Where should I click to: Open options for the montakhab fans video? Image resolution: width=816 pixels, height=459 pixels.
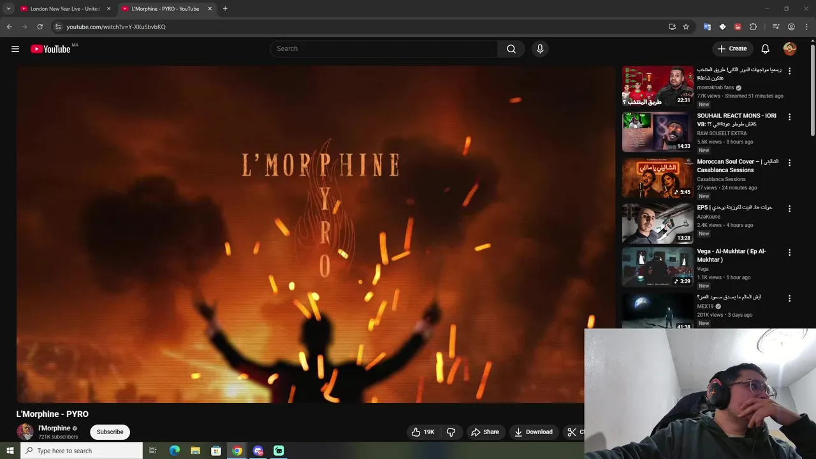tap(789, 71)
